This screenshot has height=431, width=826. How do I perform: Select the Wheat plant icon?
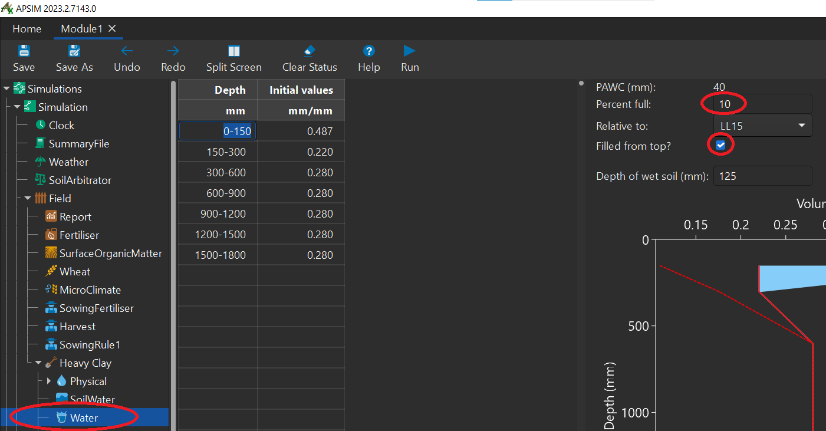[51, 271]
